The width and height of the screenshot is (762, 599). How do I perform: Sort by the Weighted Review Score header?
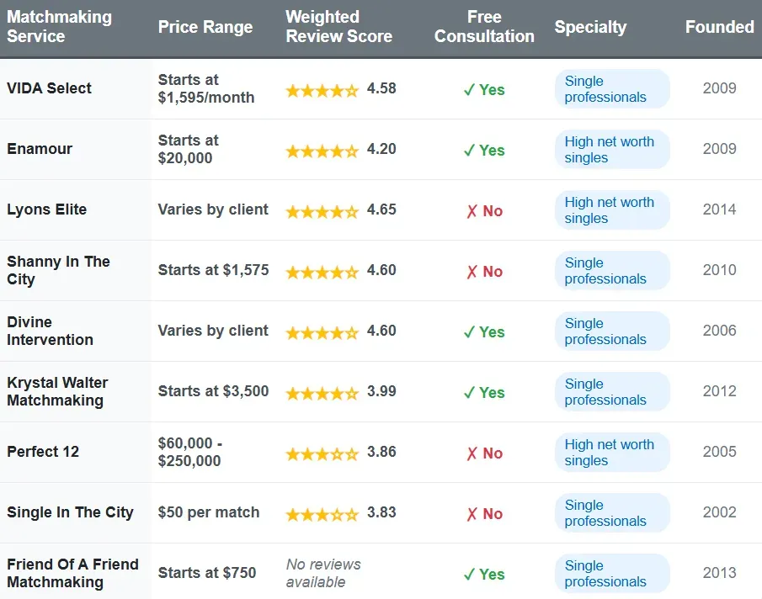338,27
